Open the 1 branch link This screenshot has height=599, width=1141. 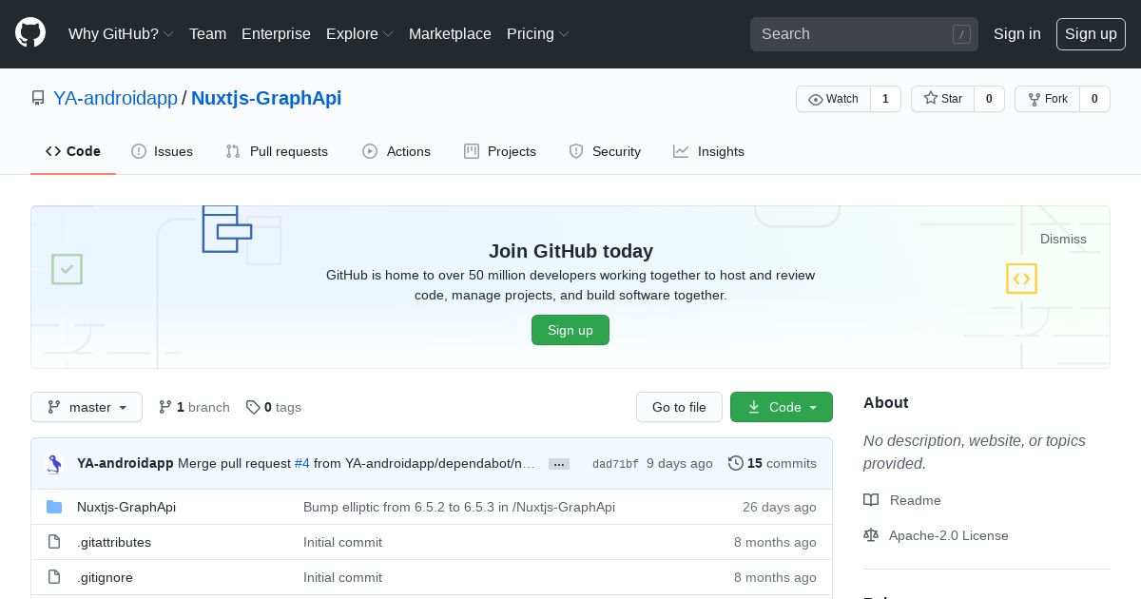[194, 407]
